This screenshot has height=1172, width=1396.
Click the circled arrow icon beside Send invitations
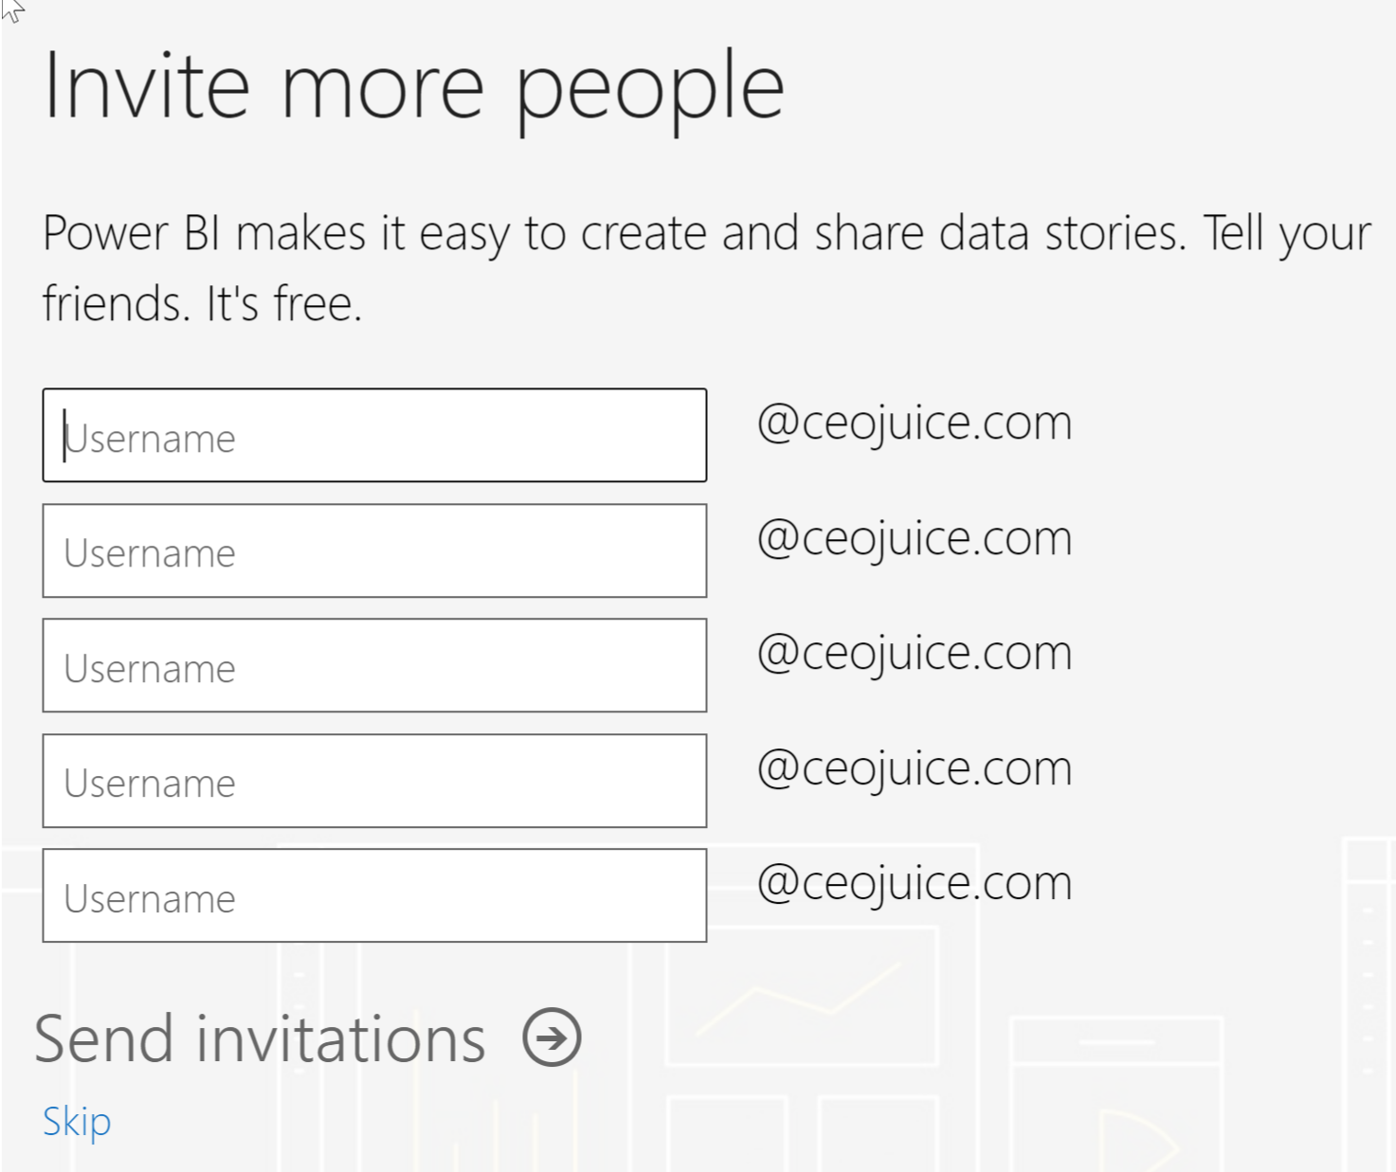[x=552, y=1037]
